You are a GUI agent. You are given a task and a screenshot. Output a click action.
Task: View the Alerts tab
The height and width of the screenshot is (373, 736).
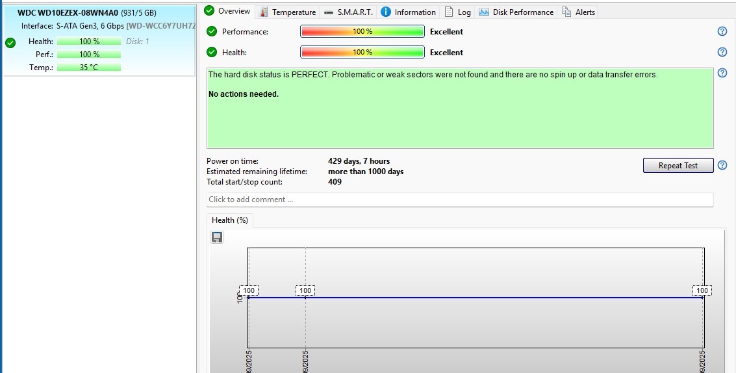(578, 12)
